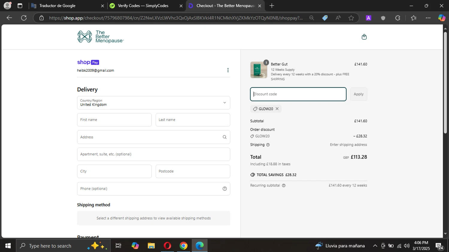Open the Extensions puzzle icon
This screenshot has height=252, width=449.
click(398, 18)
